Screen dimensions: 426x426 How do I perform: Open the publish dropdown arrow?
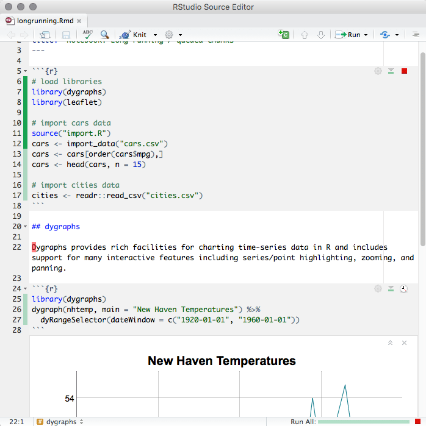point(397,35)
